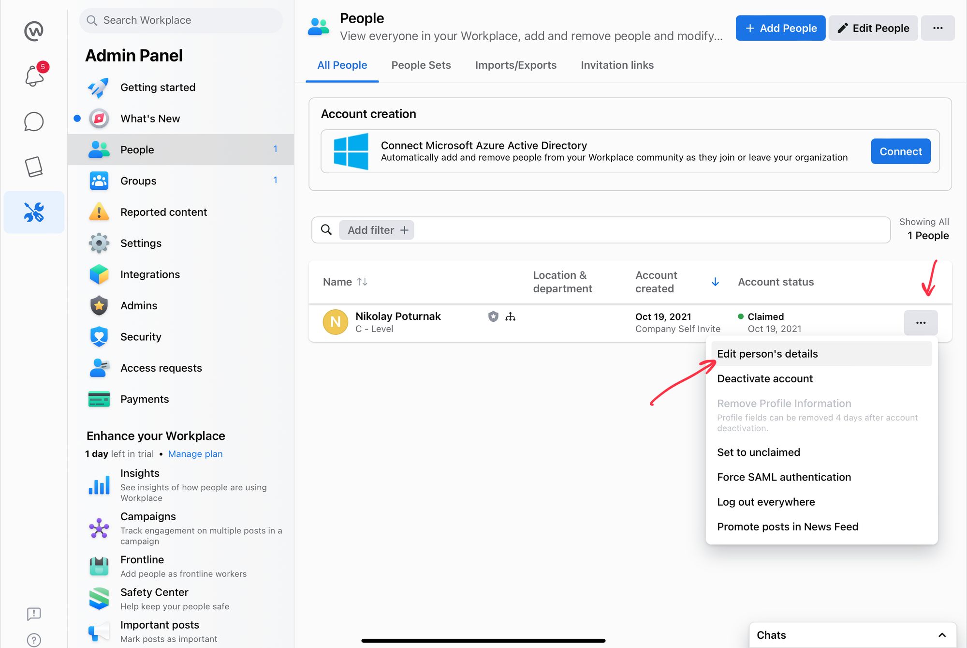Choose Force SAML authentication option
The width and height of the screenshot is (967, 648).
pyautogui.click(x=821, y=477)
